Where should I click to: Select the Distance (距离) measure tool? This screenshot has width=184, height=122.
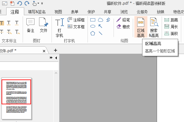pos(171,20)
